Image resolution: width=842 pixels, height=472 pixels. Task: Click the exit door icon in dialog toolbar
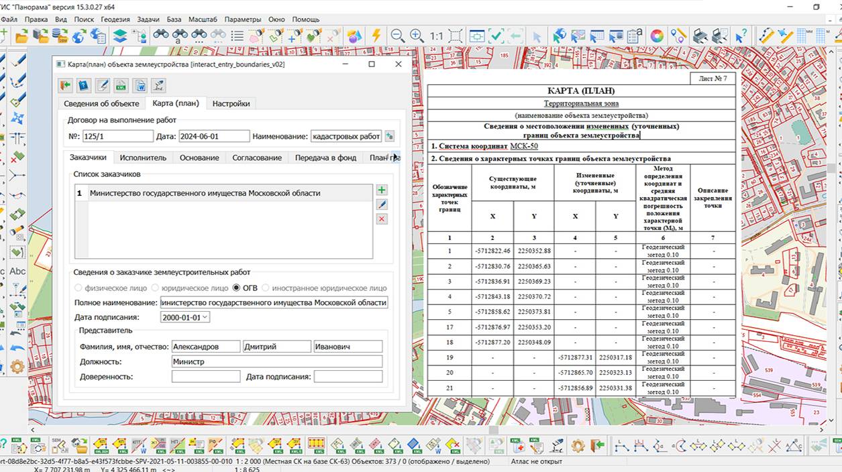click(65, 85)
